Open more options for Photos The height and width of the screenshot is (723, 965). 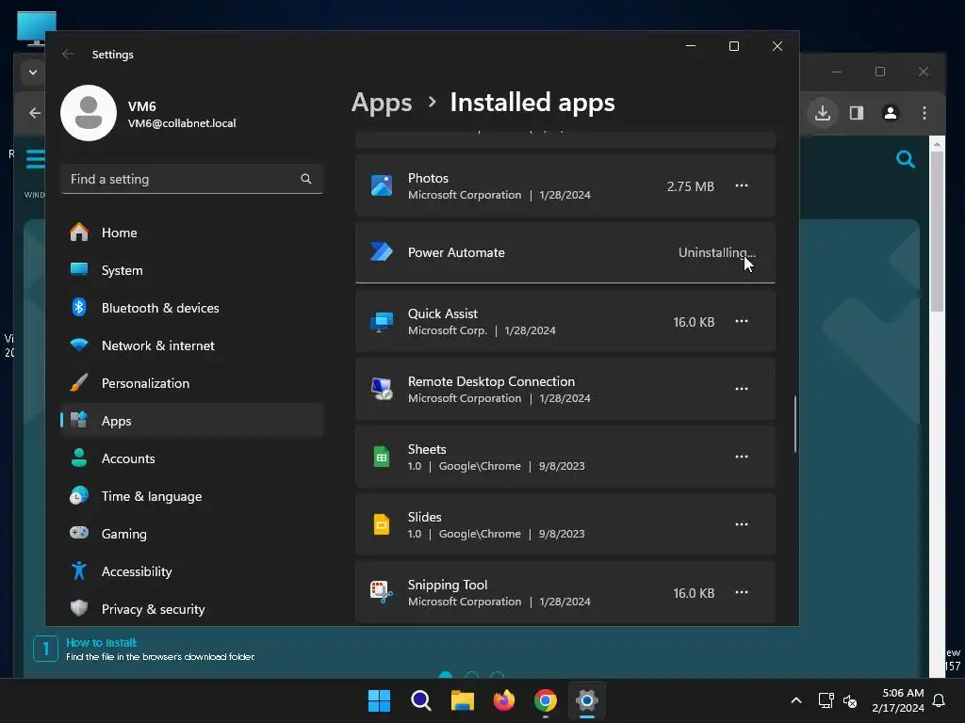tap(742, 185)
